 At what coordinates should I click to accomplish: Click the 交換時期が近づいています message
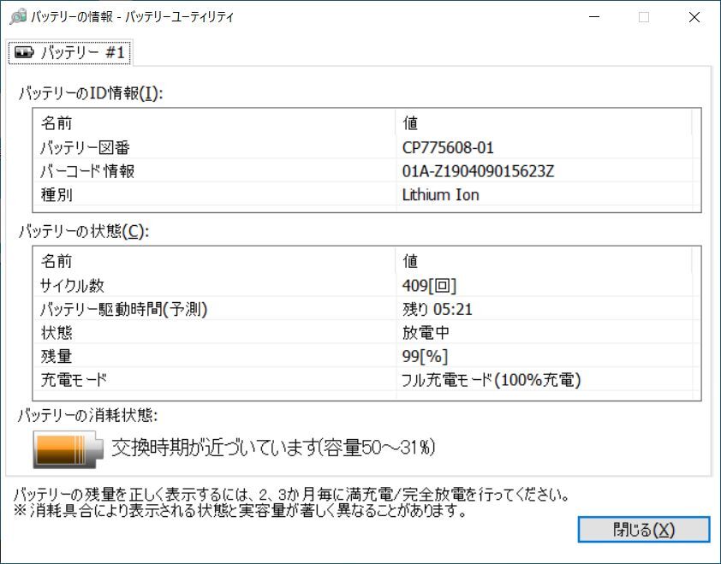273,447
